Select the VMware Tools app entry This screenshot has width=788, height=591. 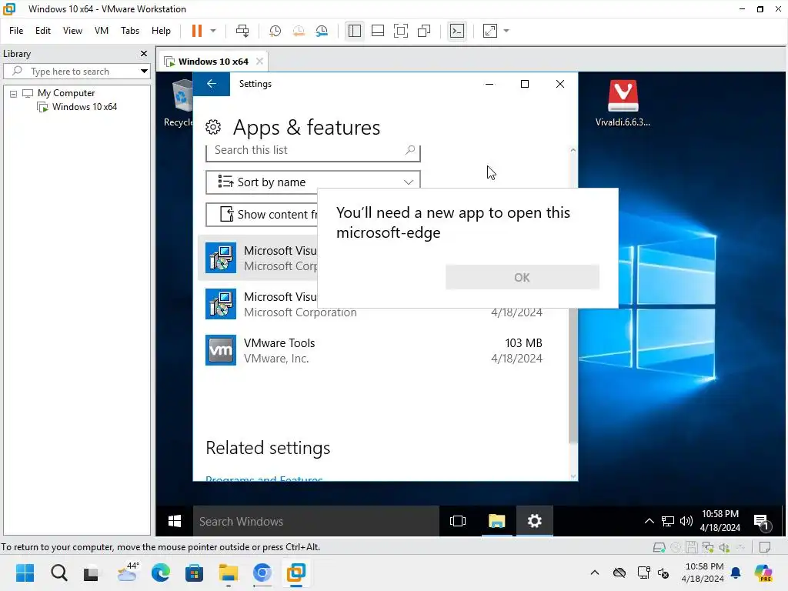pyautogui.click(x=374, y=350)
